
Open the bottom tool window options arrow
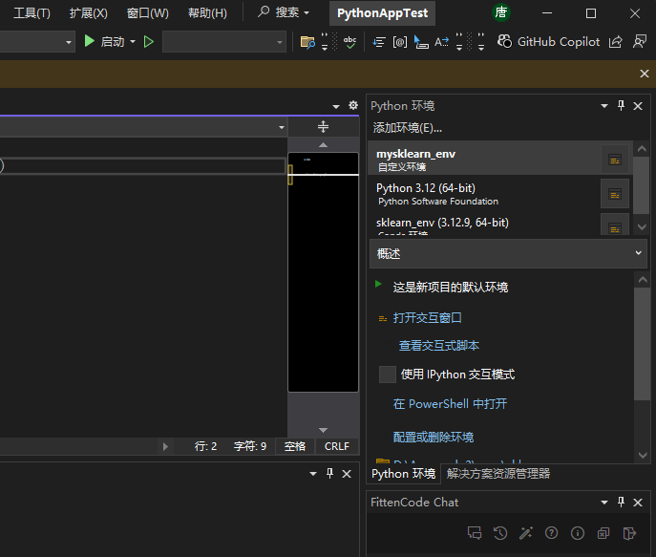[313, 474]
